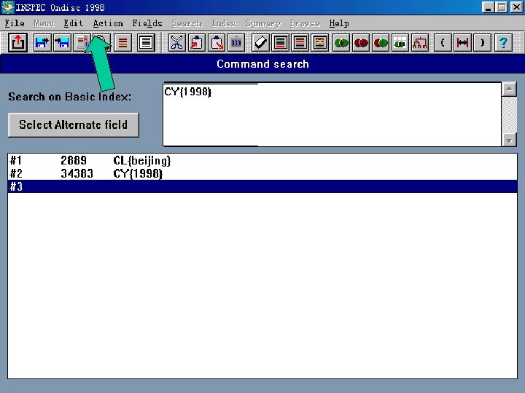Image resolution: width=525 pixels, height=393 pixels.
Task: Select the highlighted empty row #3
Action: tap(262, 186)
